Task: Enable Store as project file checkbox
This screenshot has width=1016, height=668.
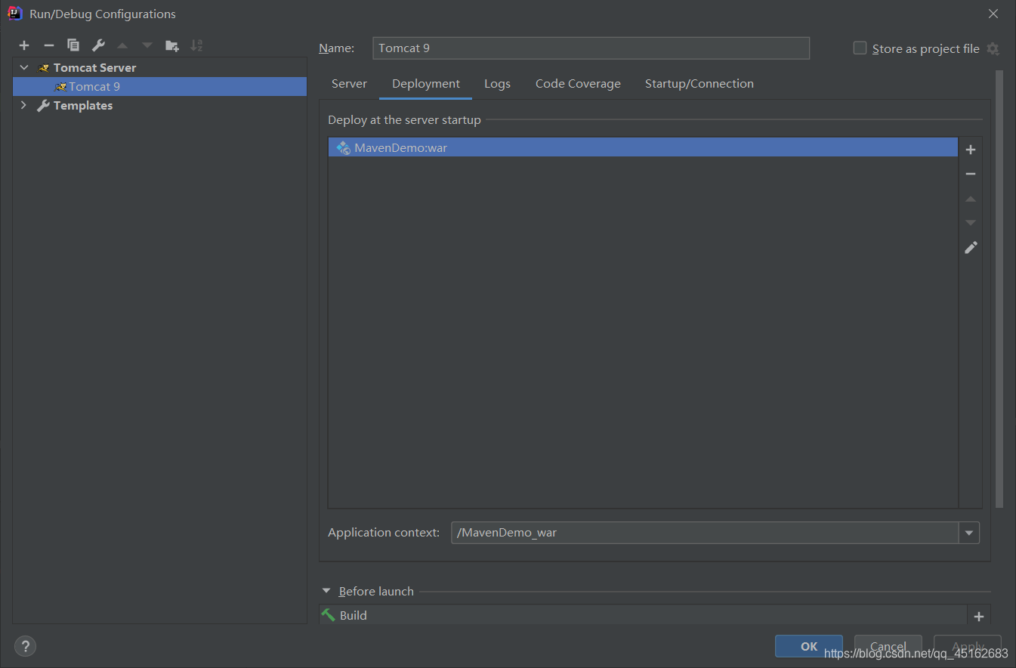Action: click(860, 48)
